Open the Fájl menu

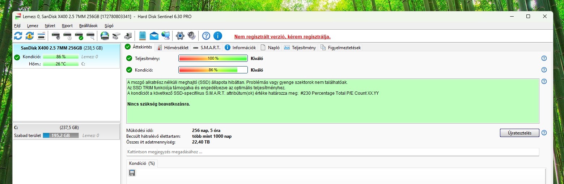[x=17, y=26]
